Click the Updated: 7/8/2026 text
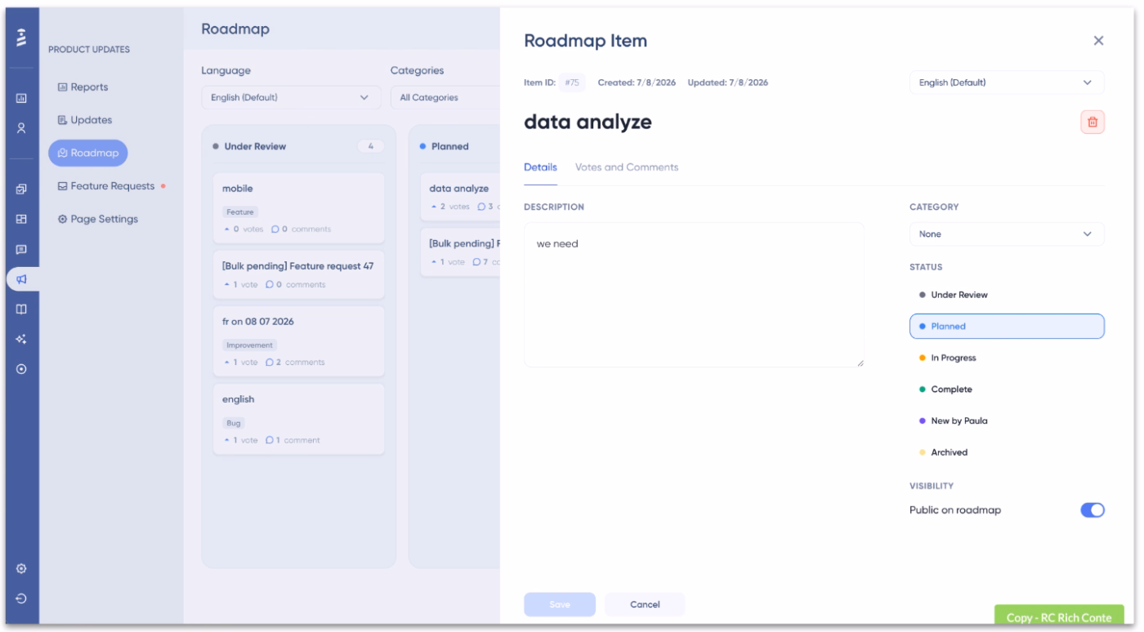Screen dimensions: 1144x632 [x=728, y=82]
